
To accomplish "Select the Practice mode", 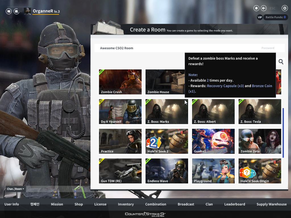I will [x=120, y=141].
